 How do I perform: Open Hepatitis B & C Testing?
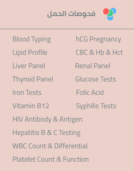(46, 133)
